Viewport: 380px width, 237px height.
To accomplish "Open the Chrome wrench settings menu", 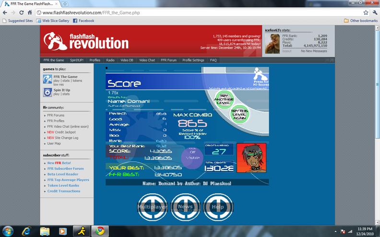I will point(375,12).
